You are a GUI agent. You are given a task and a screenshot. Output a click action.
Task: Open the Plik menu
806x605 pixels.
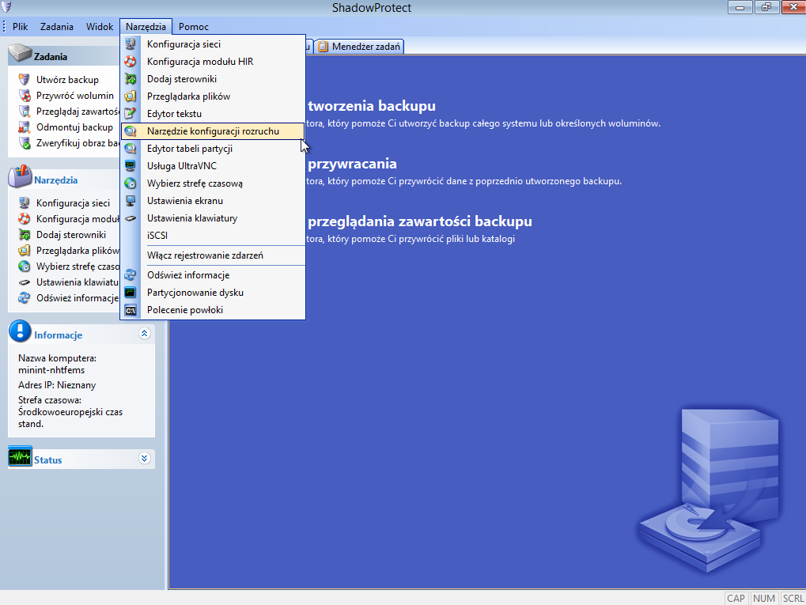(x=20, y=27)
